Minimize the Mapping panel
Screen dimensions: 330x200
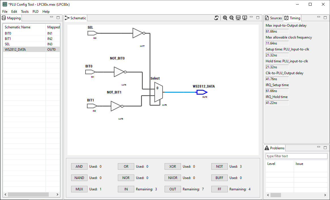click(x=52, y=18)
